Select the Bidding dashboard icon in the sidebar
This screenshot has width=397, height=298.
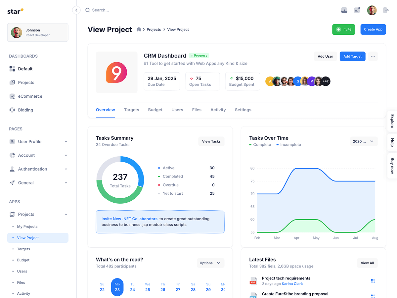click(12, 110)
